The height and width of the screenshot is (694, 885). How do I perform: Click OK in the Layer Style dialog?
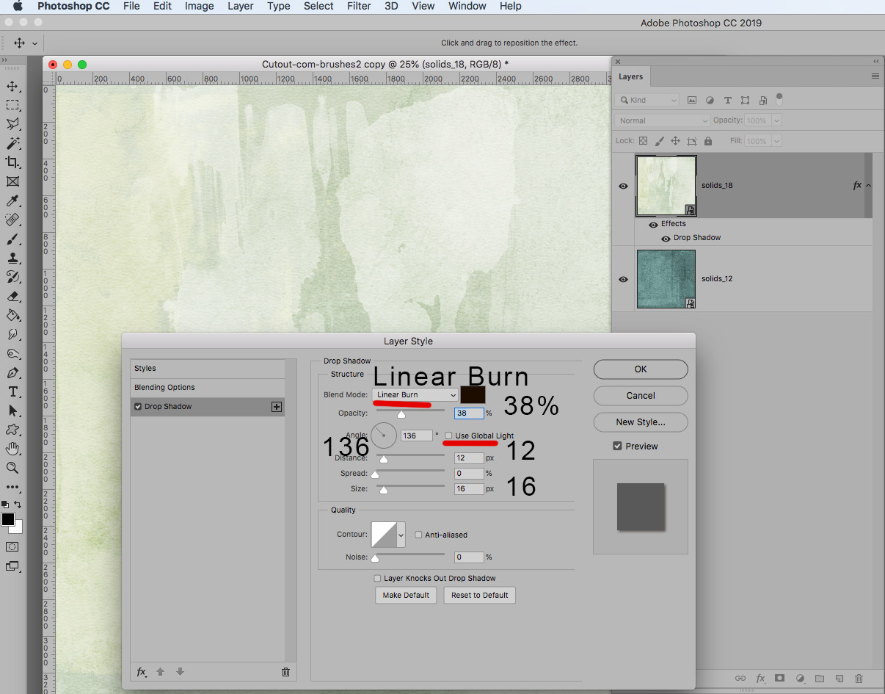641,369
